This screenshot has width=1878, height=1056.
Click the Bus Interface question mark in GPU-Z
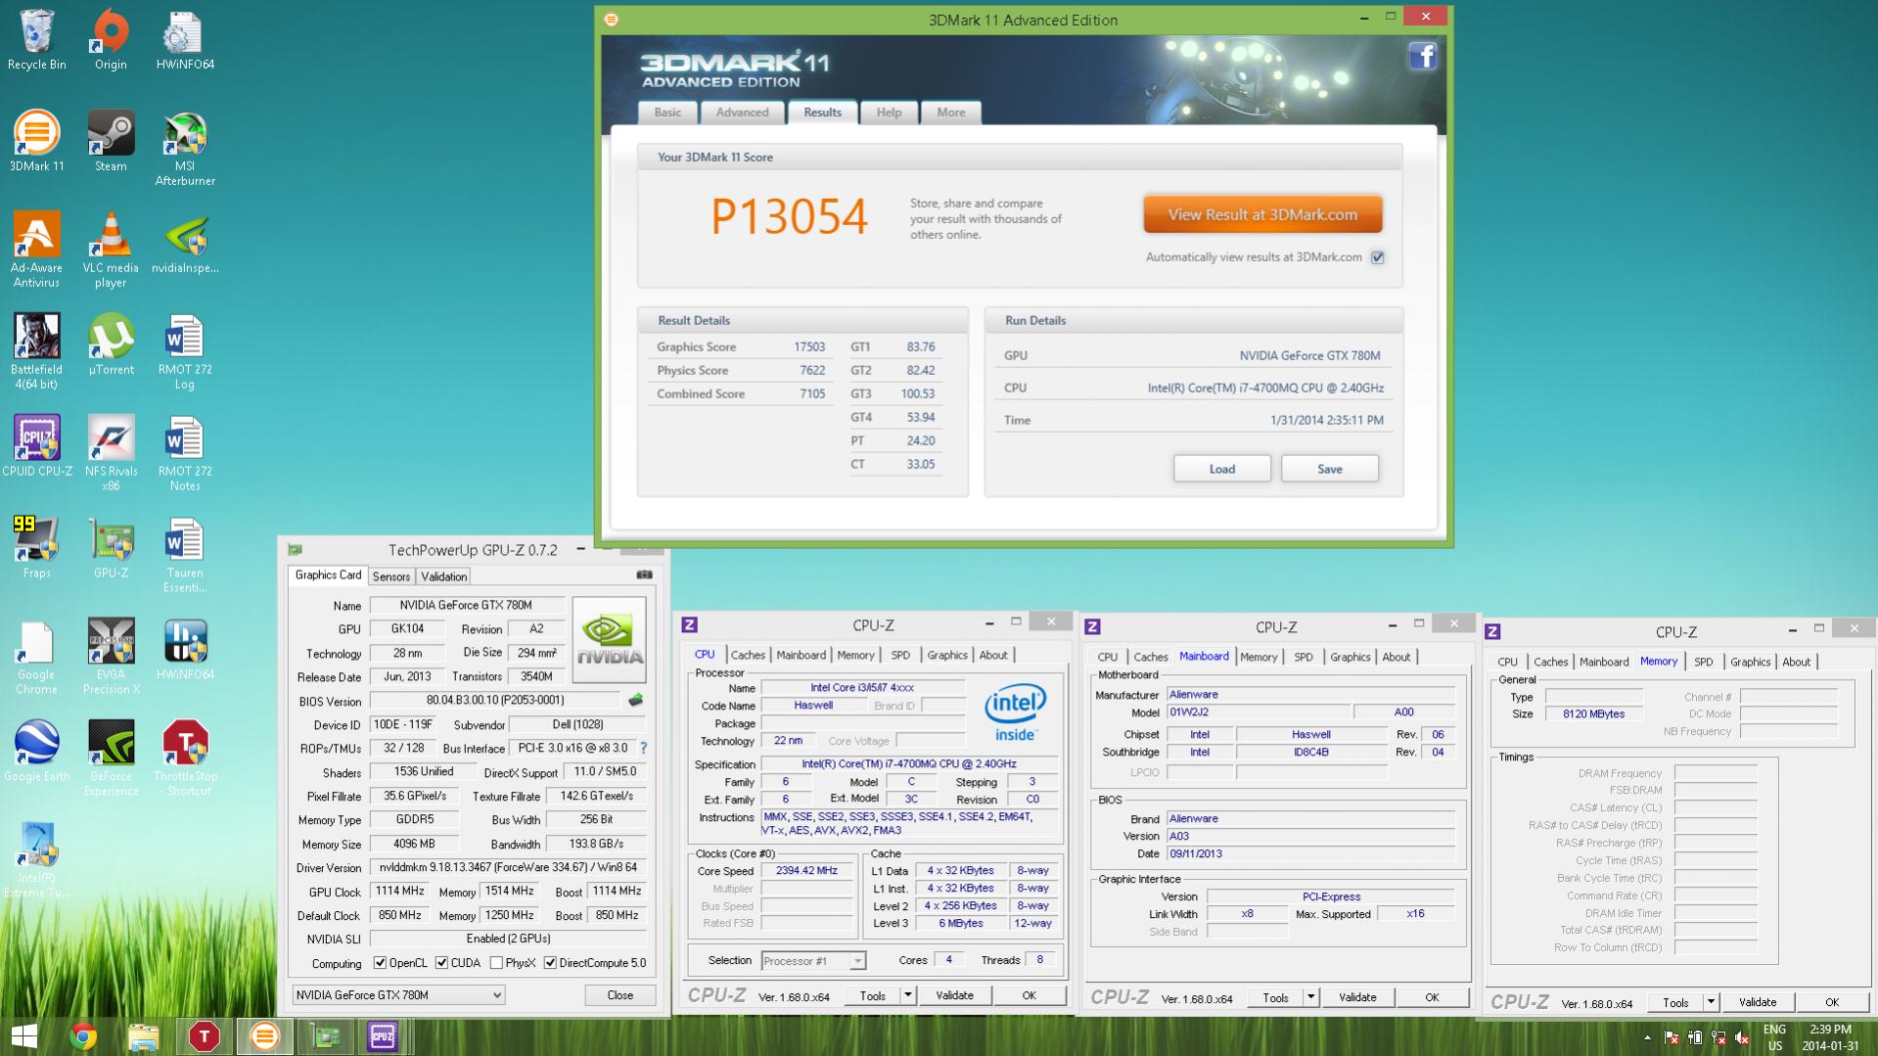click(643, 748)
